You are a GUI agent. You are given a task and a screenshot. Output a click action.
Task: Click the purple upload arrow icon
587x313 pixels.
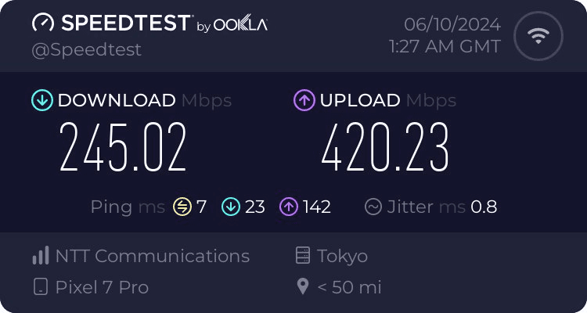pos(304,100)
